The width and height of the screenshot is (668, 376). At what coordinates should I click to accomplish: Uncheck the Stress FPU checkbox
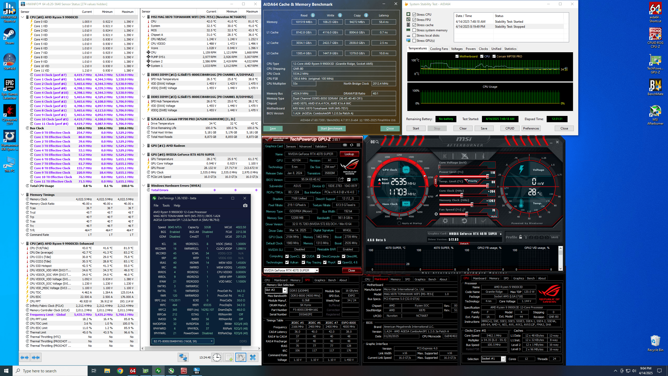click(x=414, y=20)
